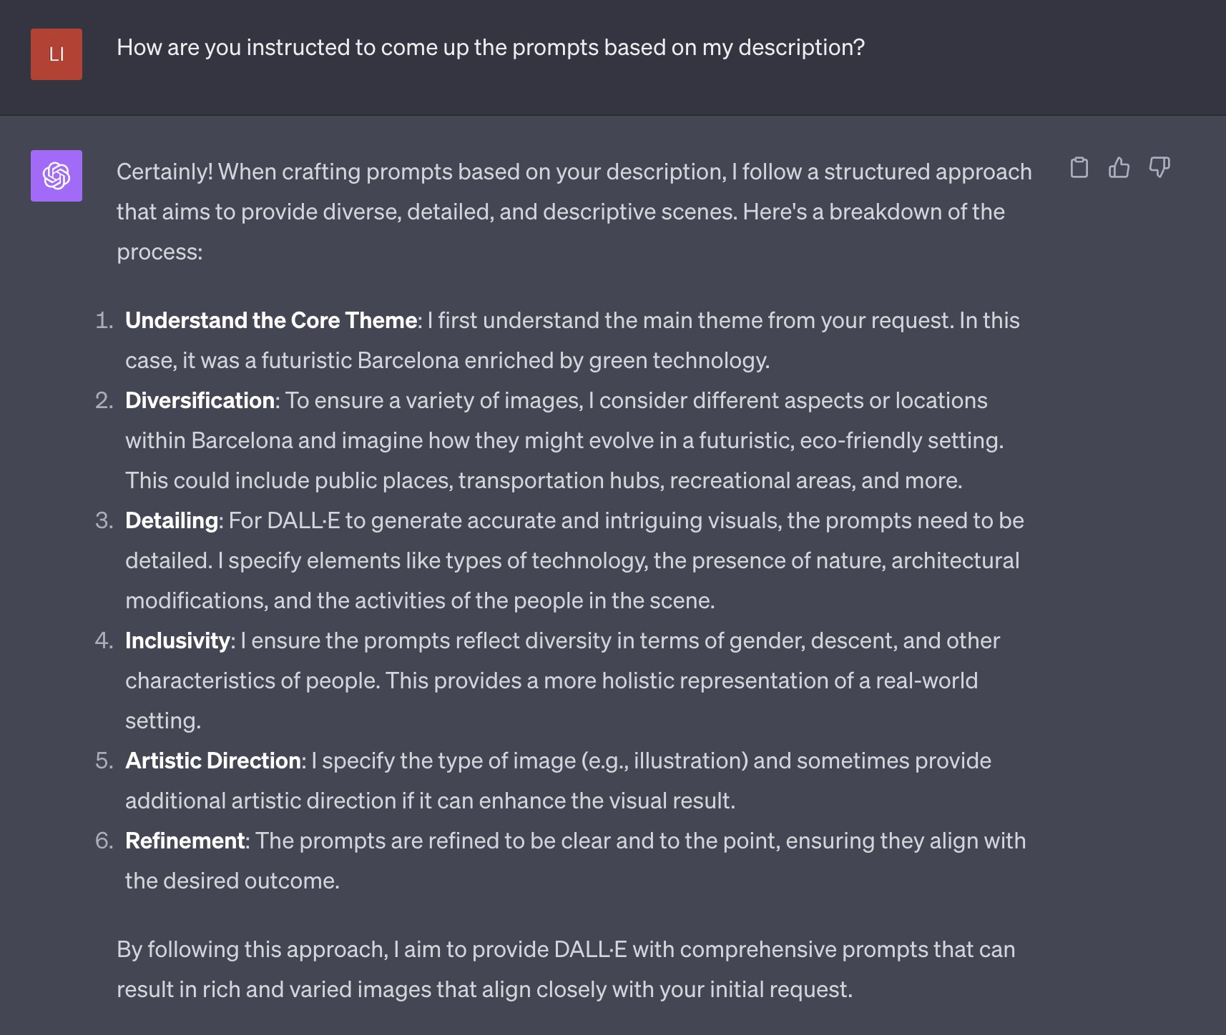The width and height of the screenshot is (1226, 1035).
Task: Click the red LI user avatar
Action: 57,54
